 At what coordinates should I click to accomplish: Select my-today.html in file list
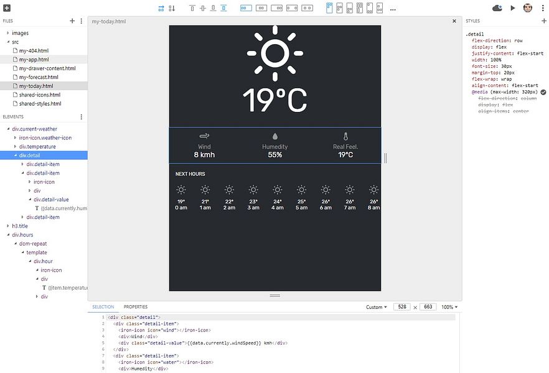(x=36, y=86)
